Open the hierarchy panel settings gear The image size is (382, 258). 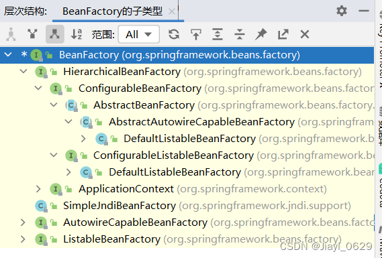pos(342,11)
